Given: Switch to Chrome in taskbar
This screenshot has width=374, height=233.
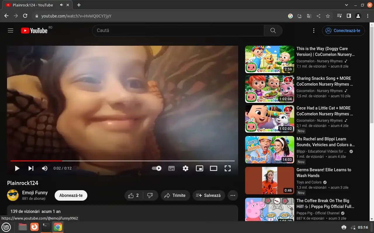Looking at the screenshot, I should point(58,227).
